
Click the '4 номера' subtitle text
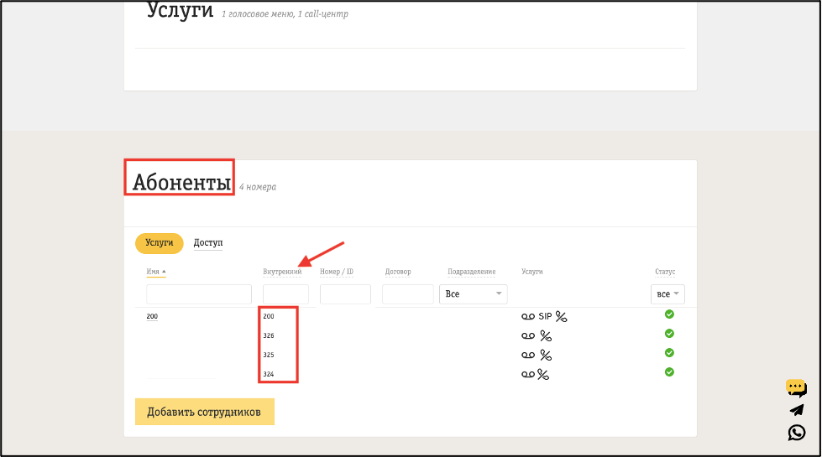coord(258,187)
